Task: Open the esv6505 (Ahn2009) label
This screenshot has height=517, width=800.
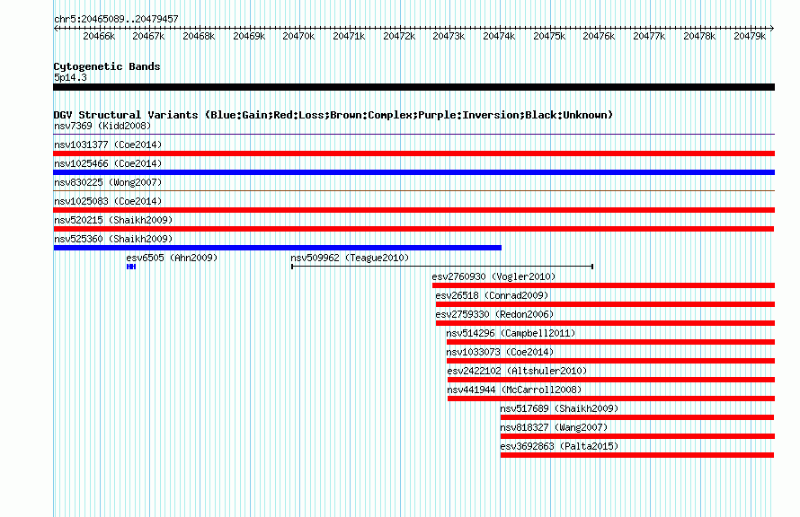Action: [x=172, y=258]
